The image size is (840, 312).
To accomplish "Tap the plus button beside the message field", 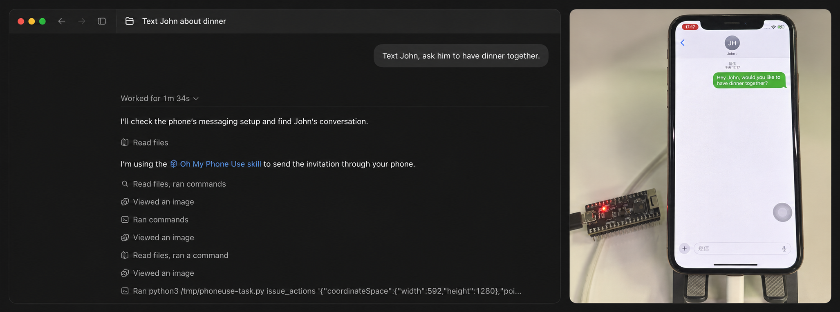I will (684, 248).
